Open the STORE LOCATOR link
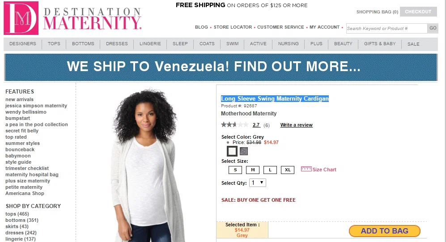This screenshot has height=242, width=446. click(x=233, y=27)
